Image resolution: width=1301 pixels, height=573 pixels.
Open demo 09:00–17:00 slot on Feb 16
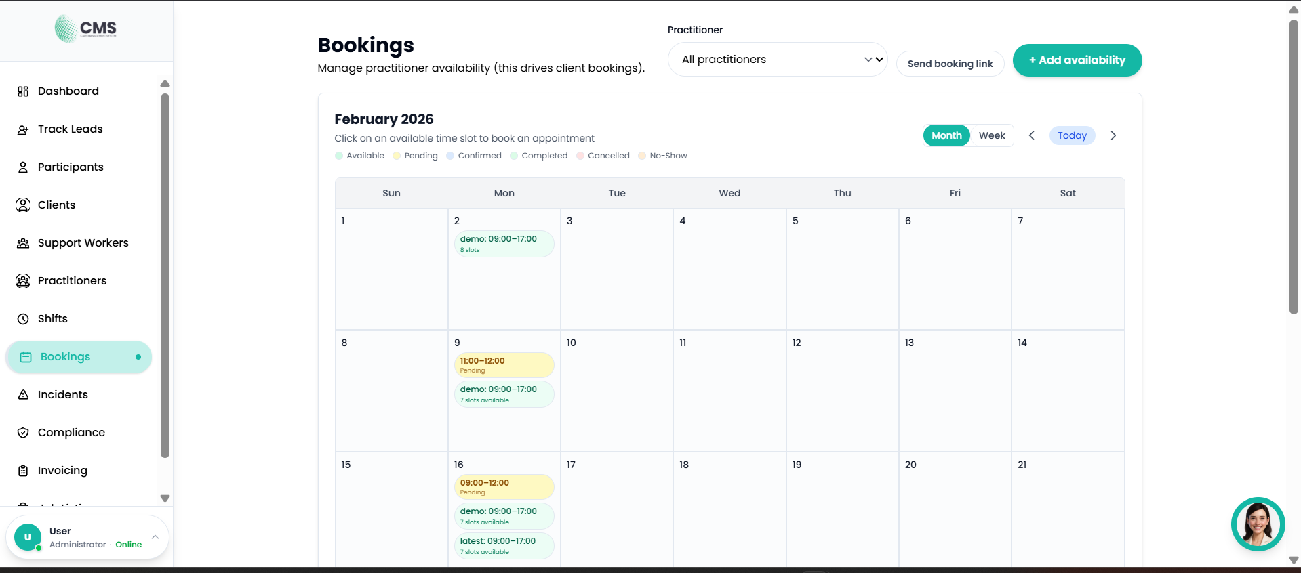tap(504, 516)
